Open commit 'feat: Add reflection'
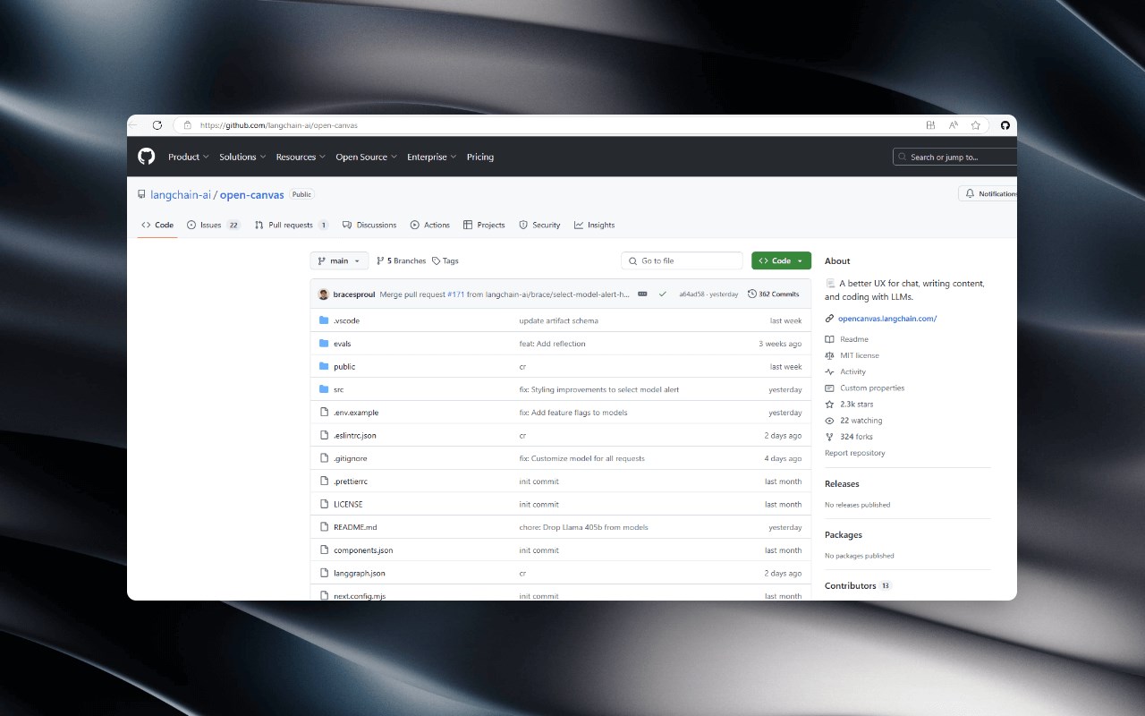 [553, 344]
